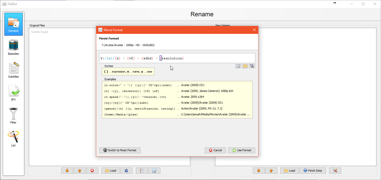Move new name up with right-side up arrow

pos(271,171)
